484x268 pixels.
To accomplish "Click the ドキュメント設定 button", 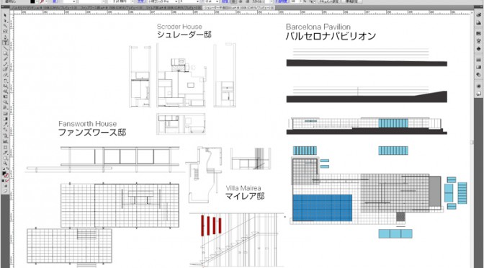I will tap(329, 1).
